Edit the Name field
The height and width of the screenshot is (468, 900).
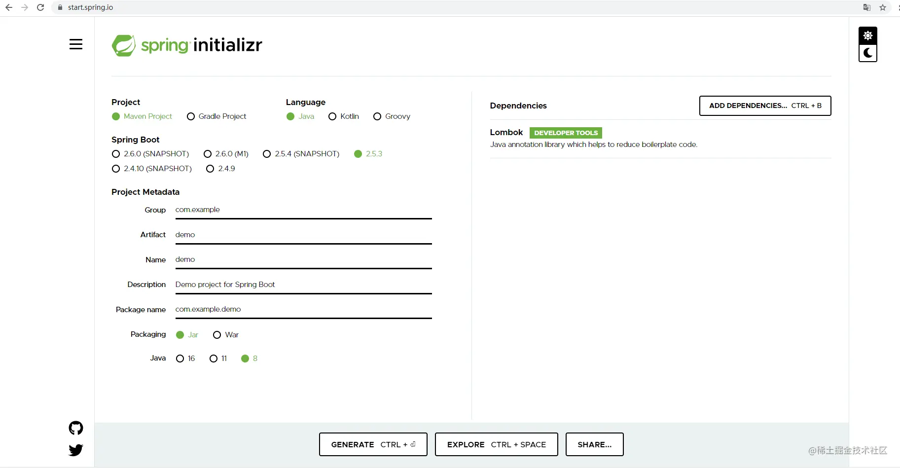tap(304, 260)
